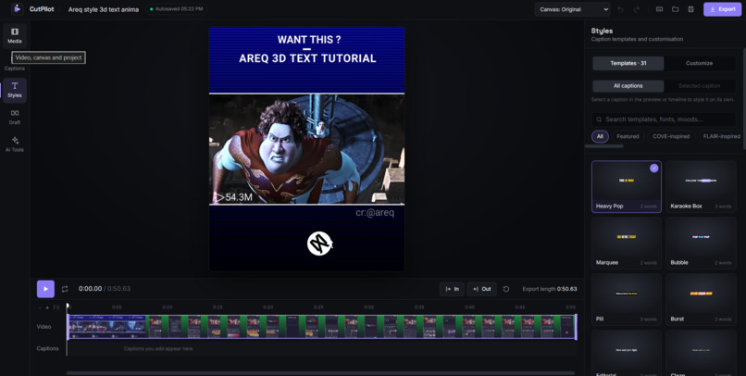The width and height of the screenshot is (746, 376).
Task: Click the timeline ruler at 0:25
Action: coord(318,307)
